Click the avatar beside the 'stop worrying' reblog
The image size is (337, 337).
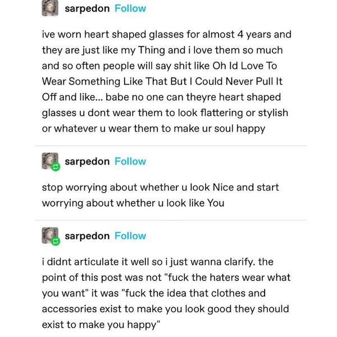tap(51, 161)
